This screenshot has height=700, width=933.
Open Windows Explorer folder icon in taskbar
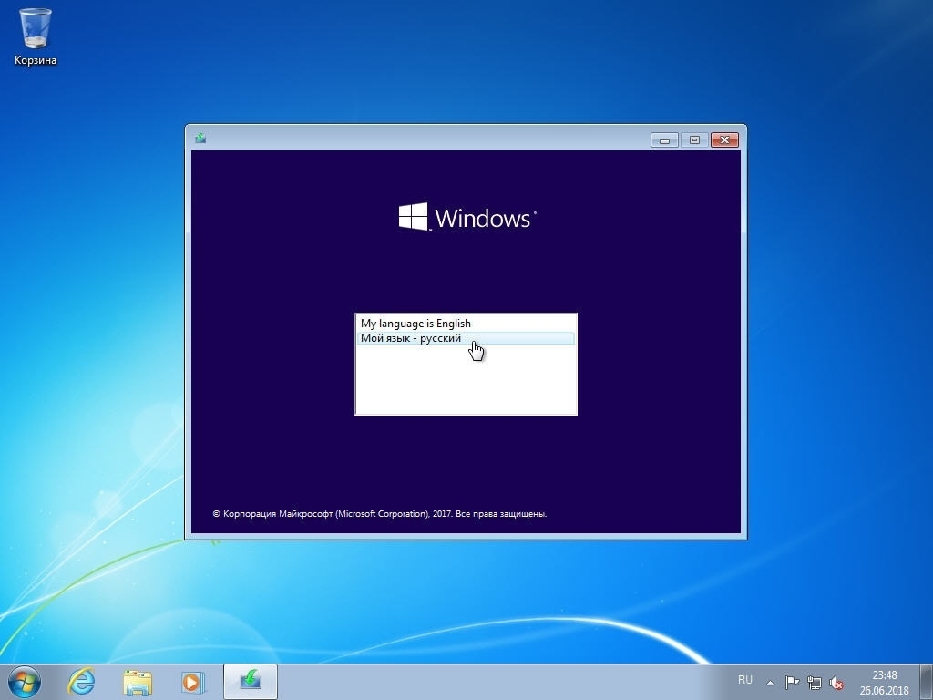(138, 682)
